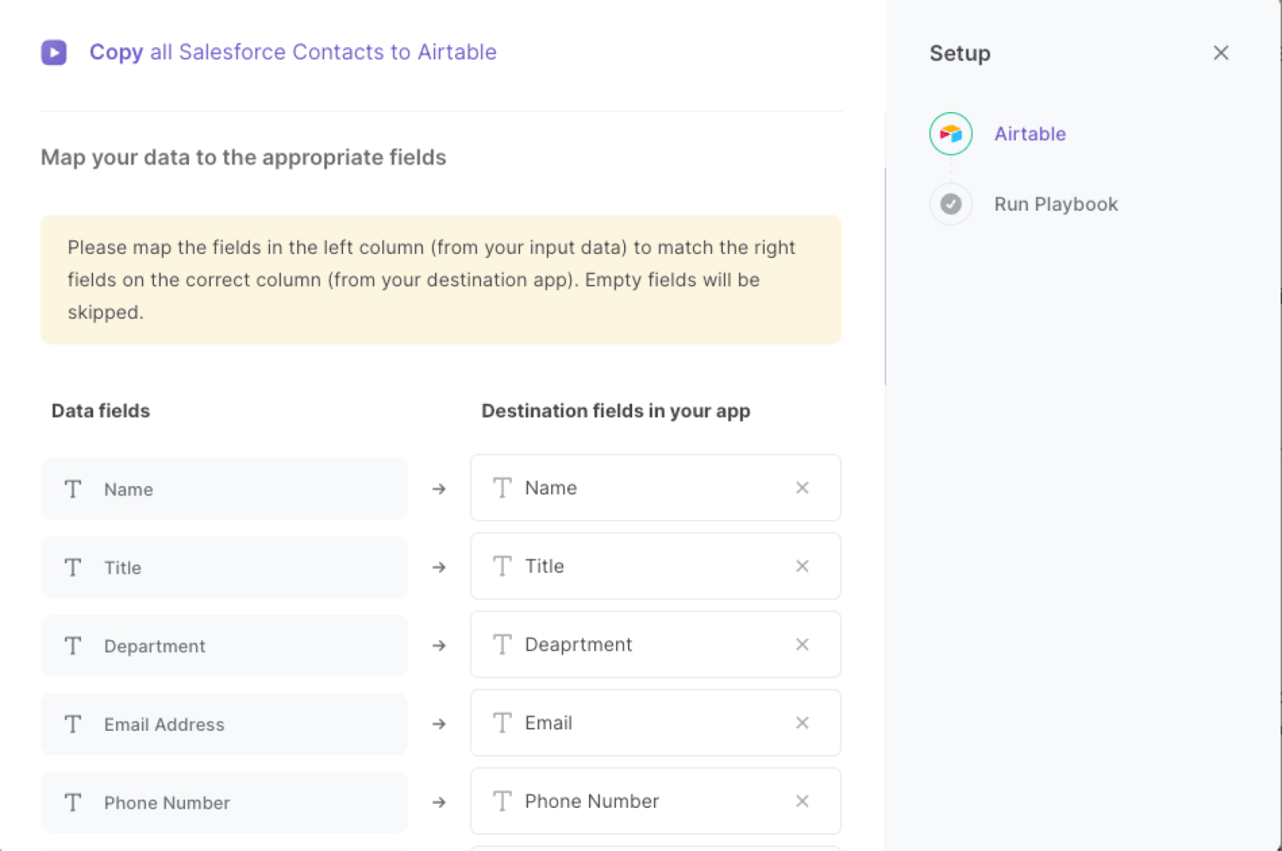Click the Phone Number data field
Image resolution: width=1282 pixels, height=851 pixels.
(x=224, y=803)
